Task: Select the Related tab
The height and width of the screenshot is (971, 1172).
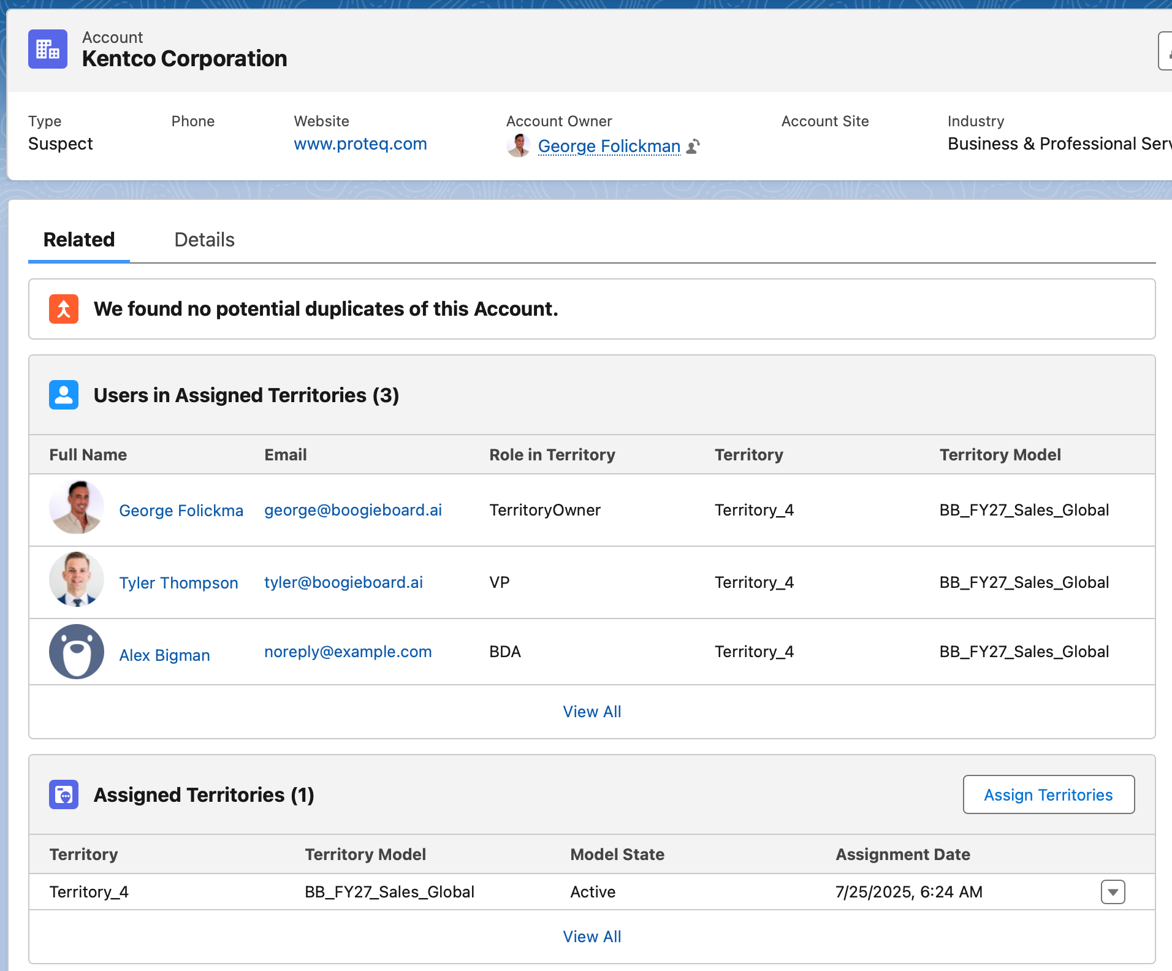Action: [78, 240]
